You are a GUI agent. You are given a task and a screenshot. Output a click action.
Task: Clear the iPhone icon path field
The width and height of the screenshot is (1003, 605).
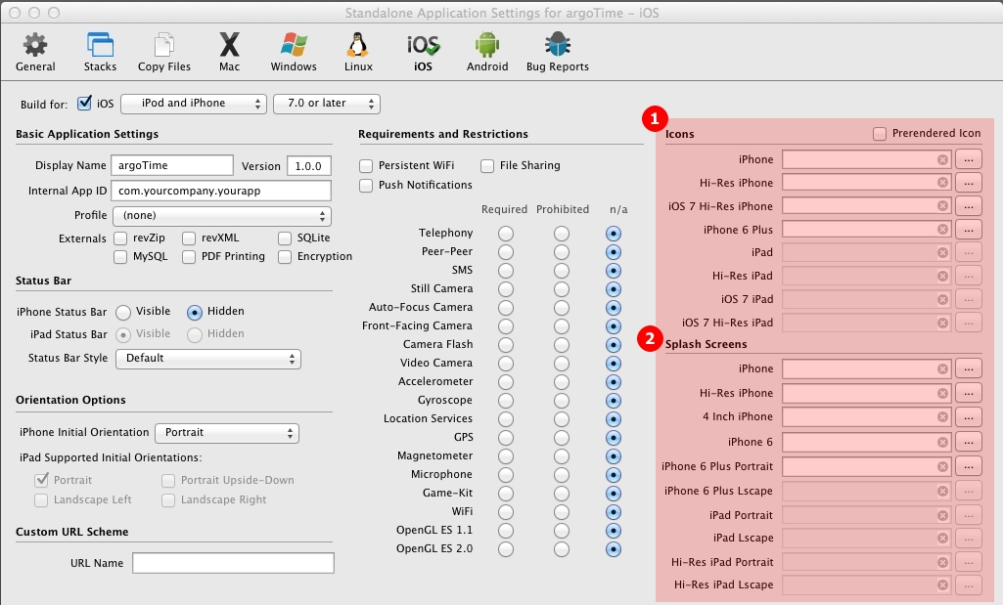click(x=943, y=159)
